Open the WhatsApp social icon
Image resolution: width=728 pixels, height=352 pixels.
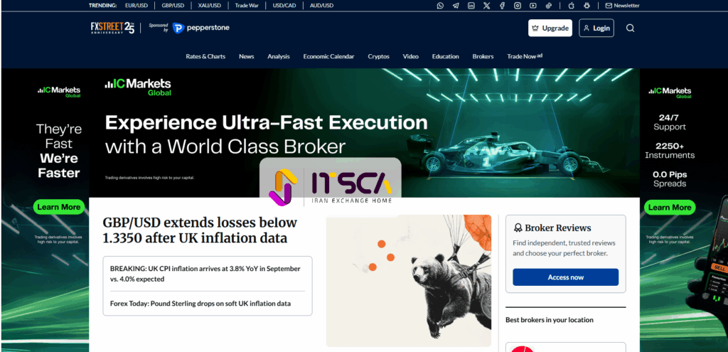coord(440,6)
